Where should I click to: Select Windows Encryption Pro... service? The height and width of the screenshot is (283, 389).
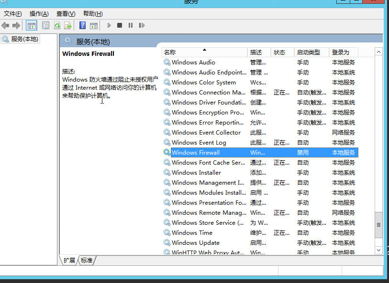click(x=260, y=113)
